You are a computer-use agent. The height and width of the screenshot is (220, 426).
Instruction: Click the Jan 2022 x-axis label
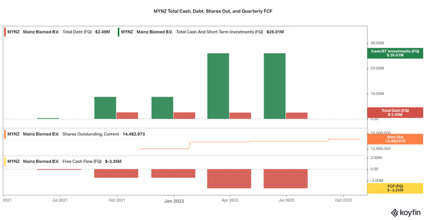[174, 201]
